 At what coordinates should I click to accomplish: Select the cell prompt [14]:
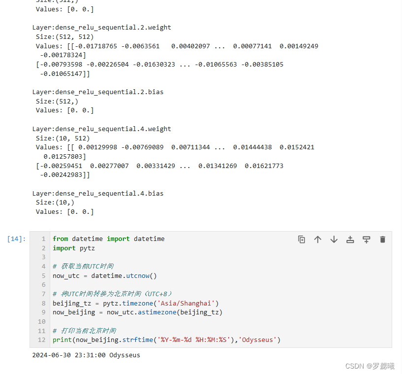(16, 239)
